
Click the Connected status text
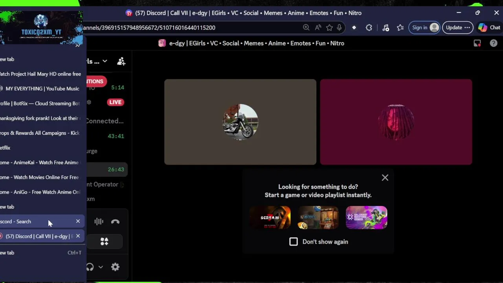105,121
